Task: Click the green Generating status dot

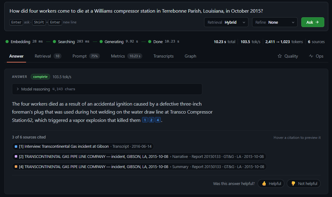Action: 101,42
